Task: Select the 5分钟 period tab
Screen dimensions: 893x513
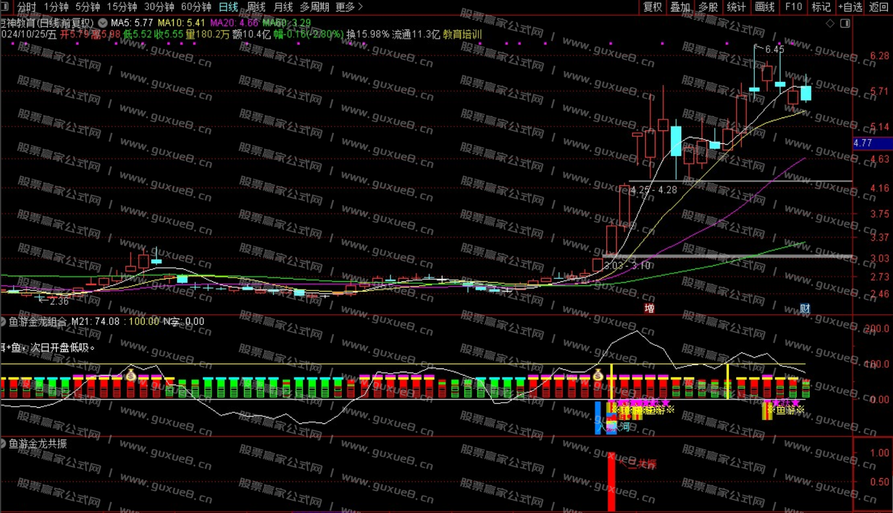Action: tap(87, 7)
